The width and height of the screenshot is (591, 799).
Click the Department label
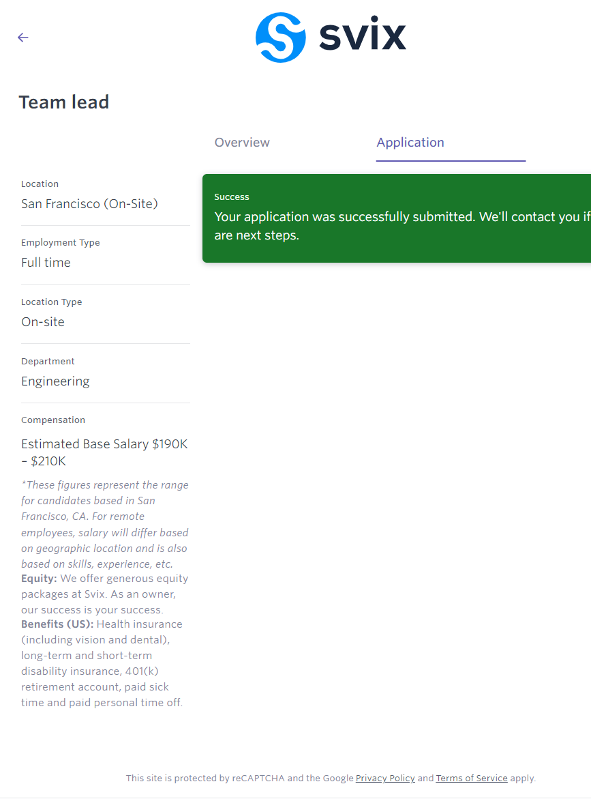coord(48,362)
